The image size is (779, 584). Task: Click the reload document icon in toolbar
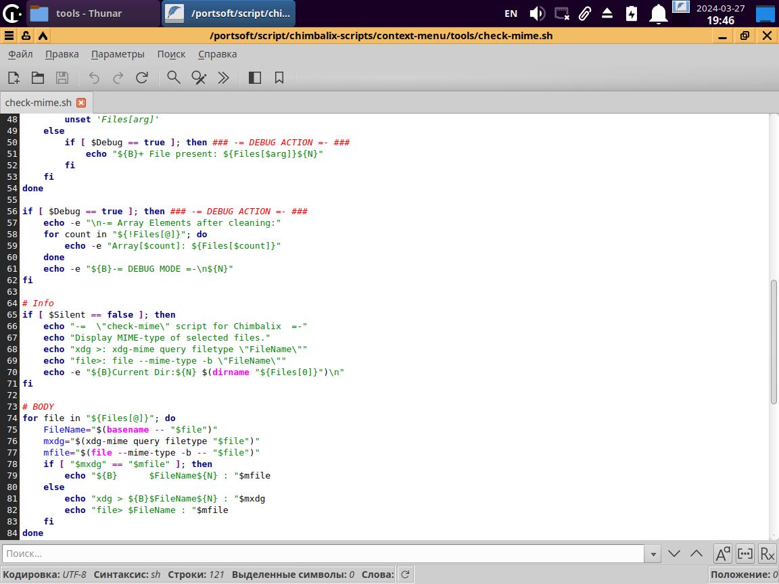pyautogui.click(x=142, y=78)
